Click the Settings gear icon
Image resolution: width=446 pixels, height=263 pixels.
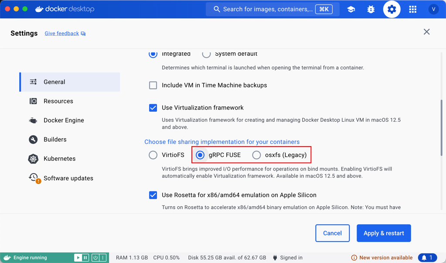coord(392,9)
